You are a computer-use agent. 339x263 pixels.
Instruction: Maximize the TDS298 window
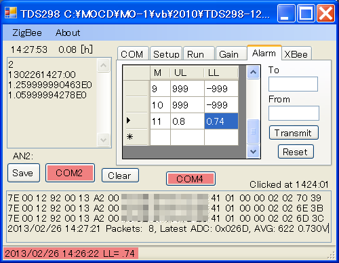[x=306, y=14]
